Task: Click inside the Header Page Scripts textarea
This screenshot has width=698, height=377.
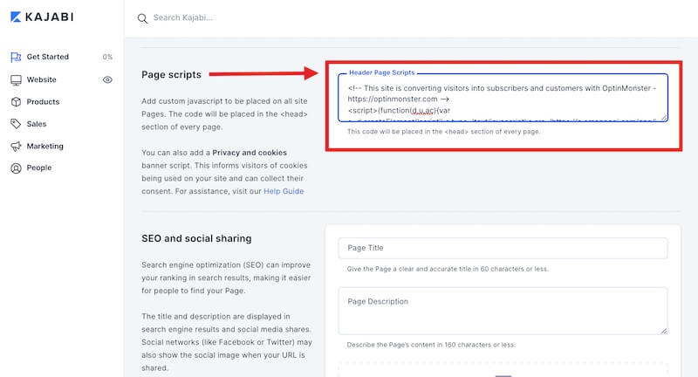Action: [x=503, y=98]
